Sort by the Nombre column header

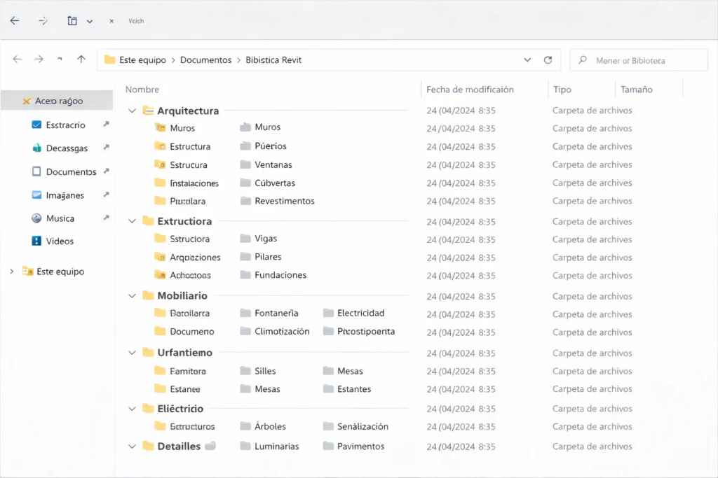pos(142,90)
